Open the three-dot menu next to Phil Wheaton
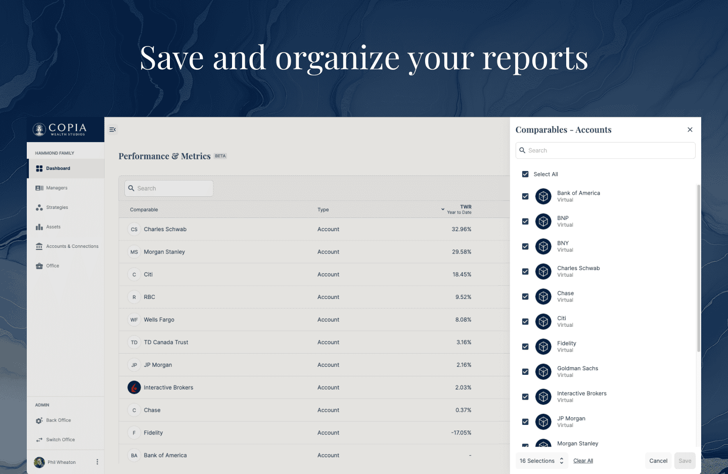The height and width of the screenshot is (474, 728). [x=98, y=462]
